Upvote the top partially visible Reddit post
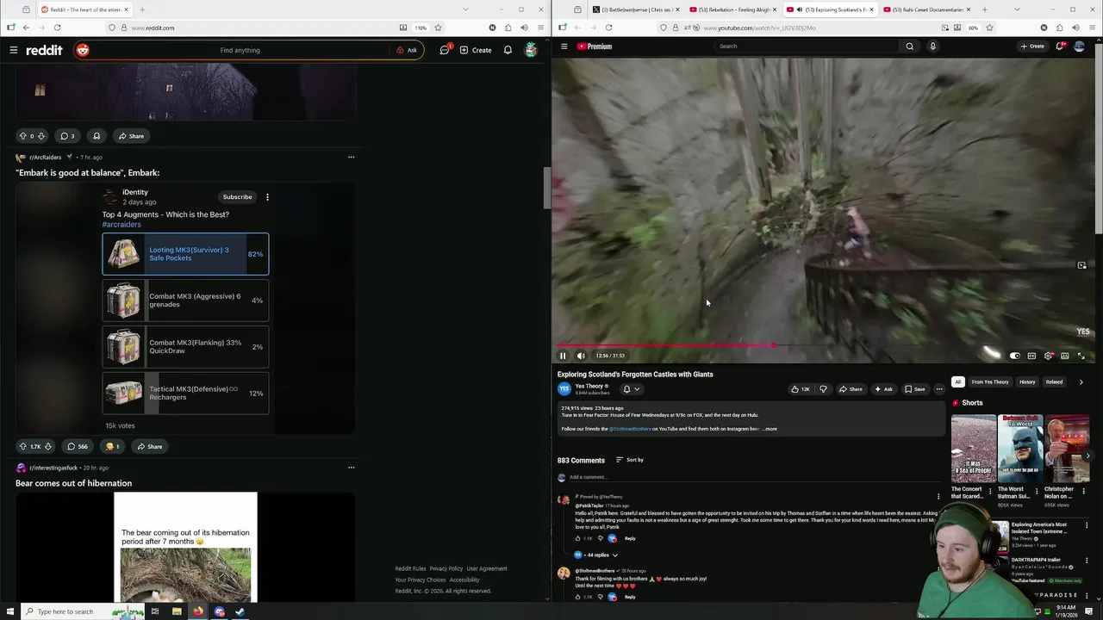The image size is (1103, 620). (23, 136)
